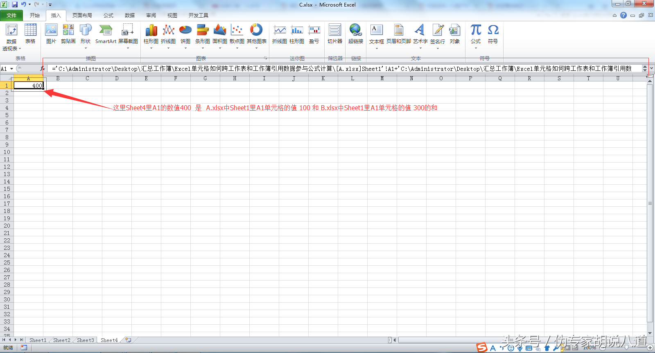Insert Column sparkline (迷你图柱形图)

[297, 34]
